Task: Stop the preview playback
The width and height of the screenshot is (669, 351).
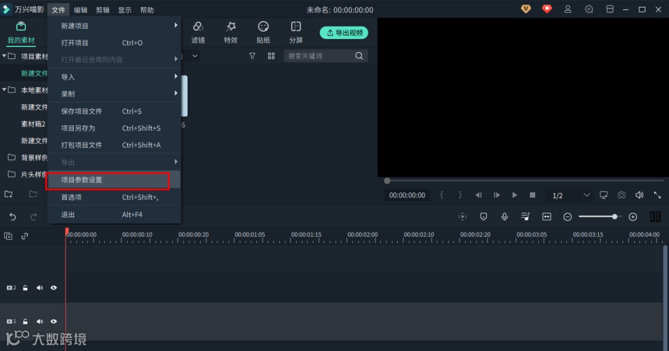Action: pyautogui.click(x=533, y=195)
